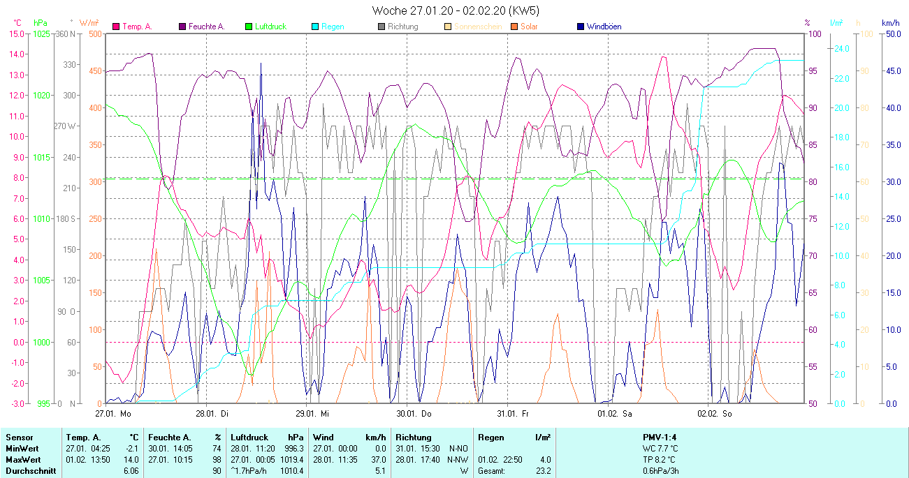909x478 pixels.
Task: Click the '995' hPa axis value
Action: pyautogui.click(x=44, y=403)
